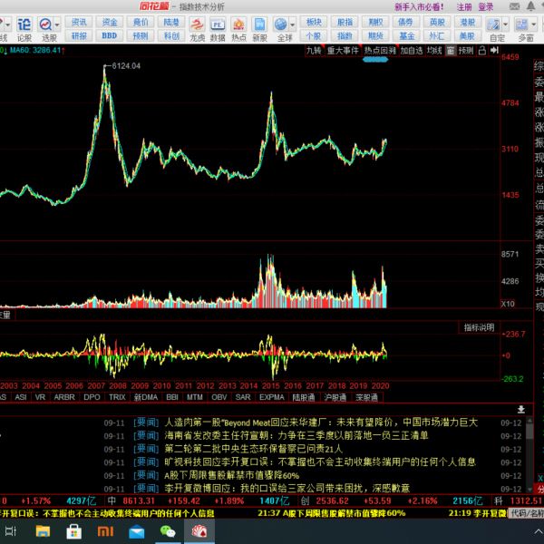Show hidden tray icons chevron
544x544 pixels.
tap(539, 532)
